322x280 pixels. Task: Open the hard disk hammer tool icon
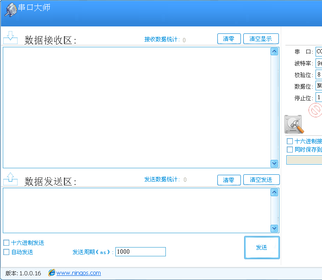point(294,124)
